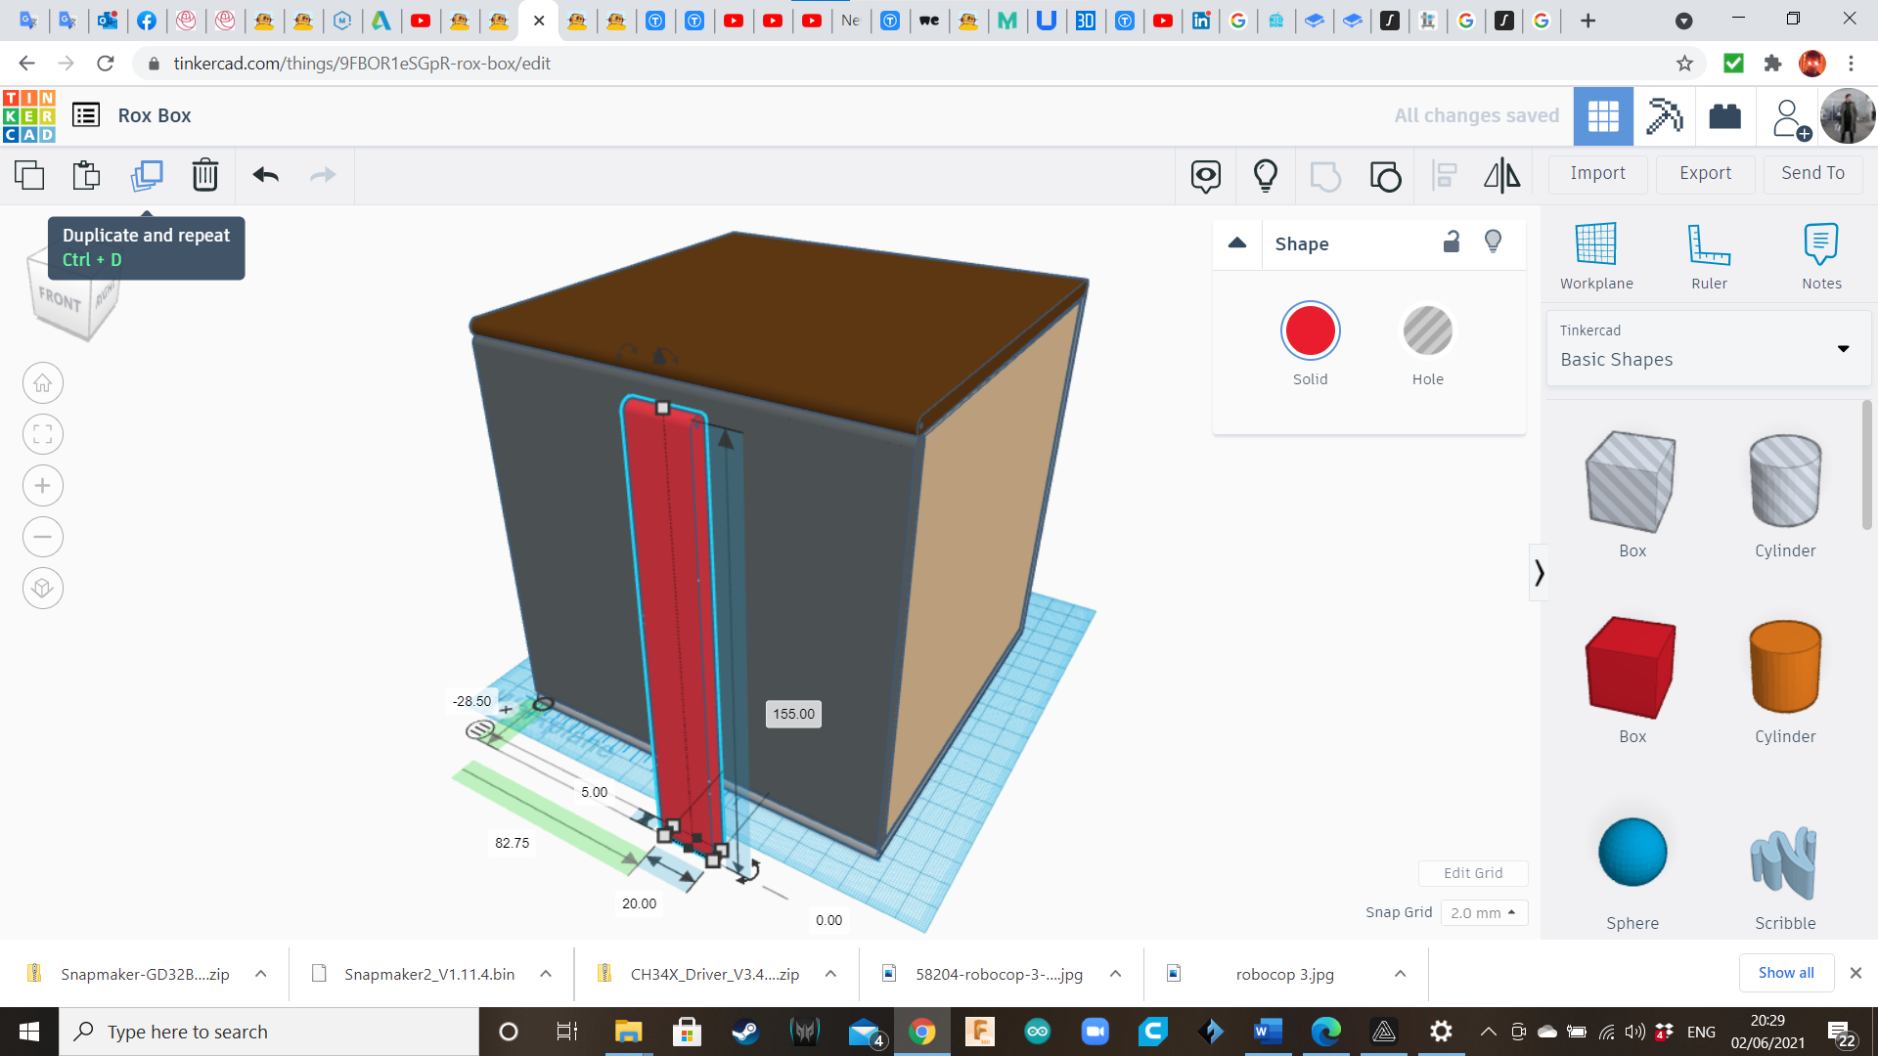Click the Delete icon to remove selection
Screen dimensions: 1878x1056
pyautogui.click(x=204, y=175)
